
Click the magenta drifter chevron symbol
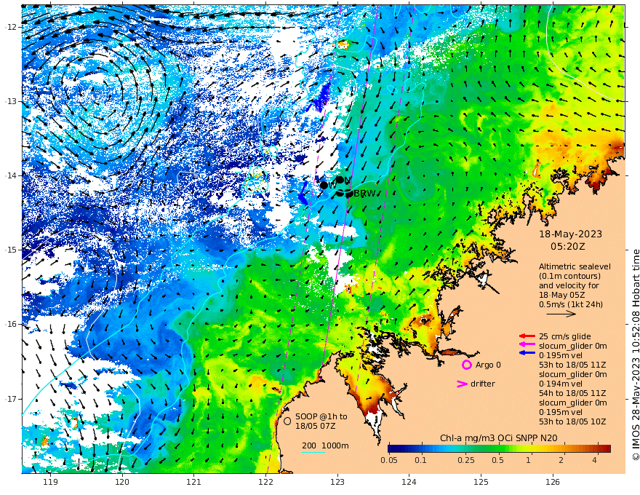pos(462,384)
